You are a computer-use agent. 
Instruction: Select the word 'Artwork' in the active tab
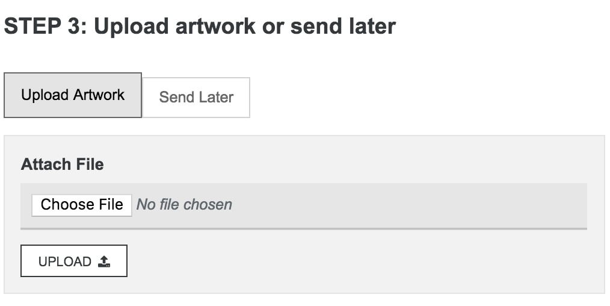[x=99, y=95]
